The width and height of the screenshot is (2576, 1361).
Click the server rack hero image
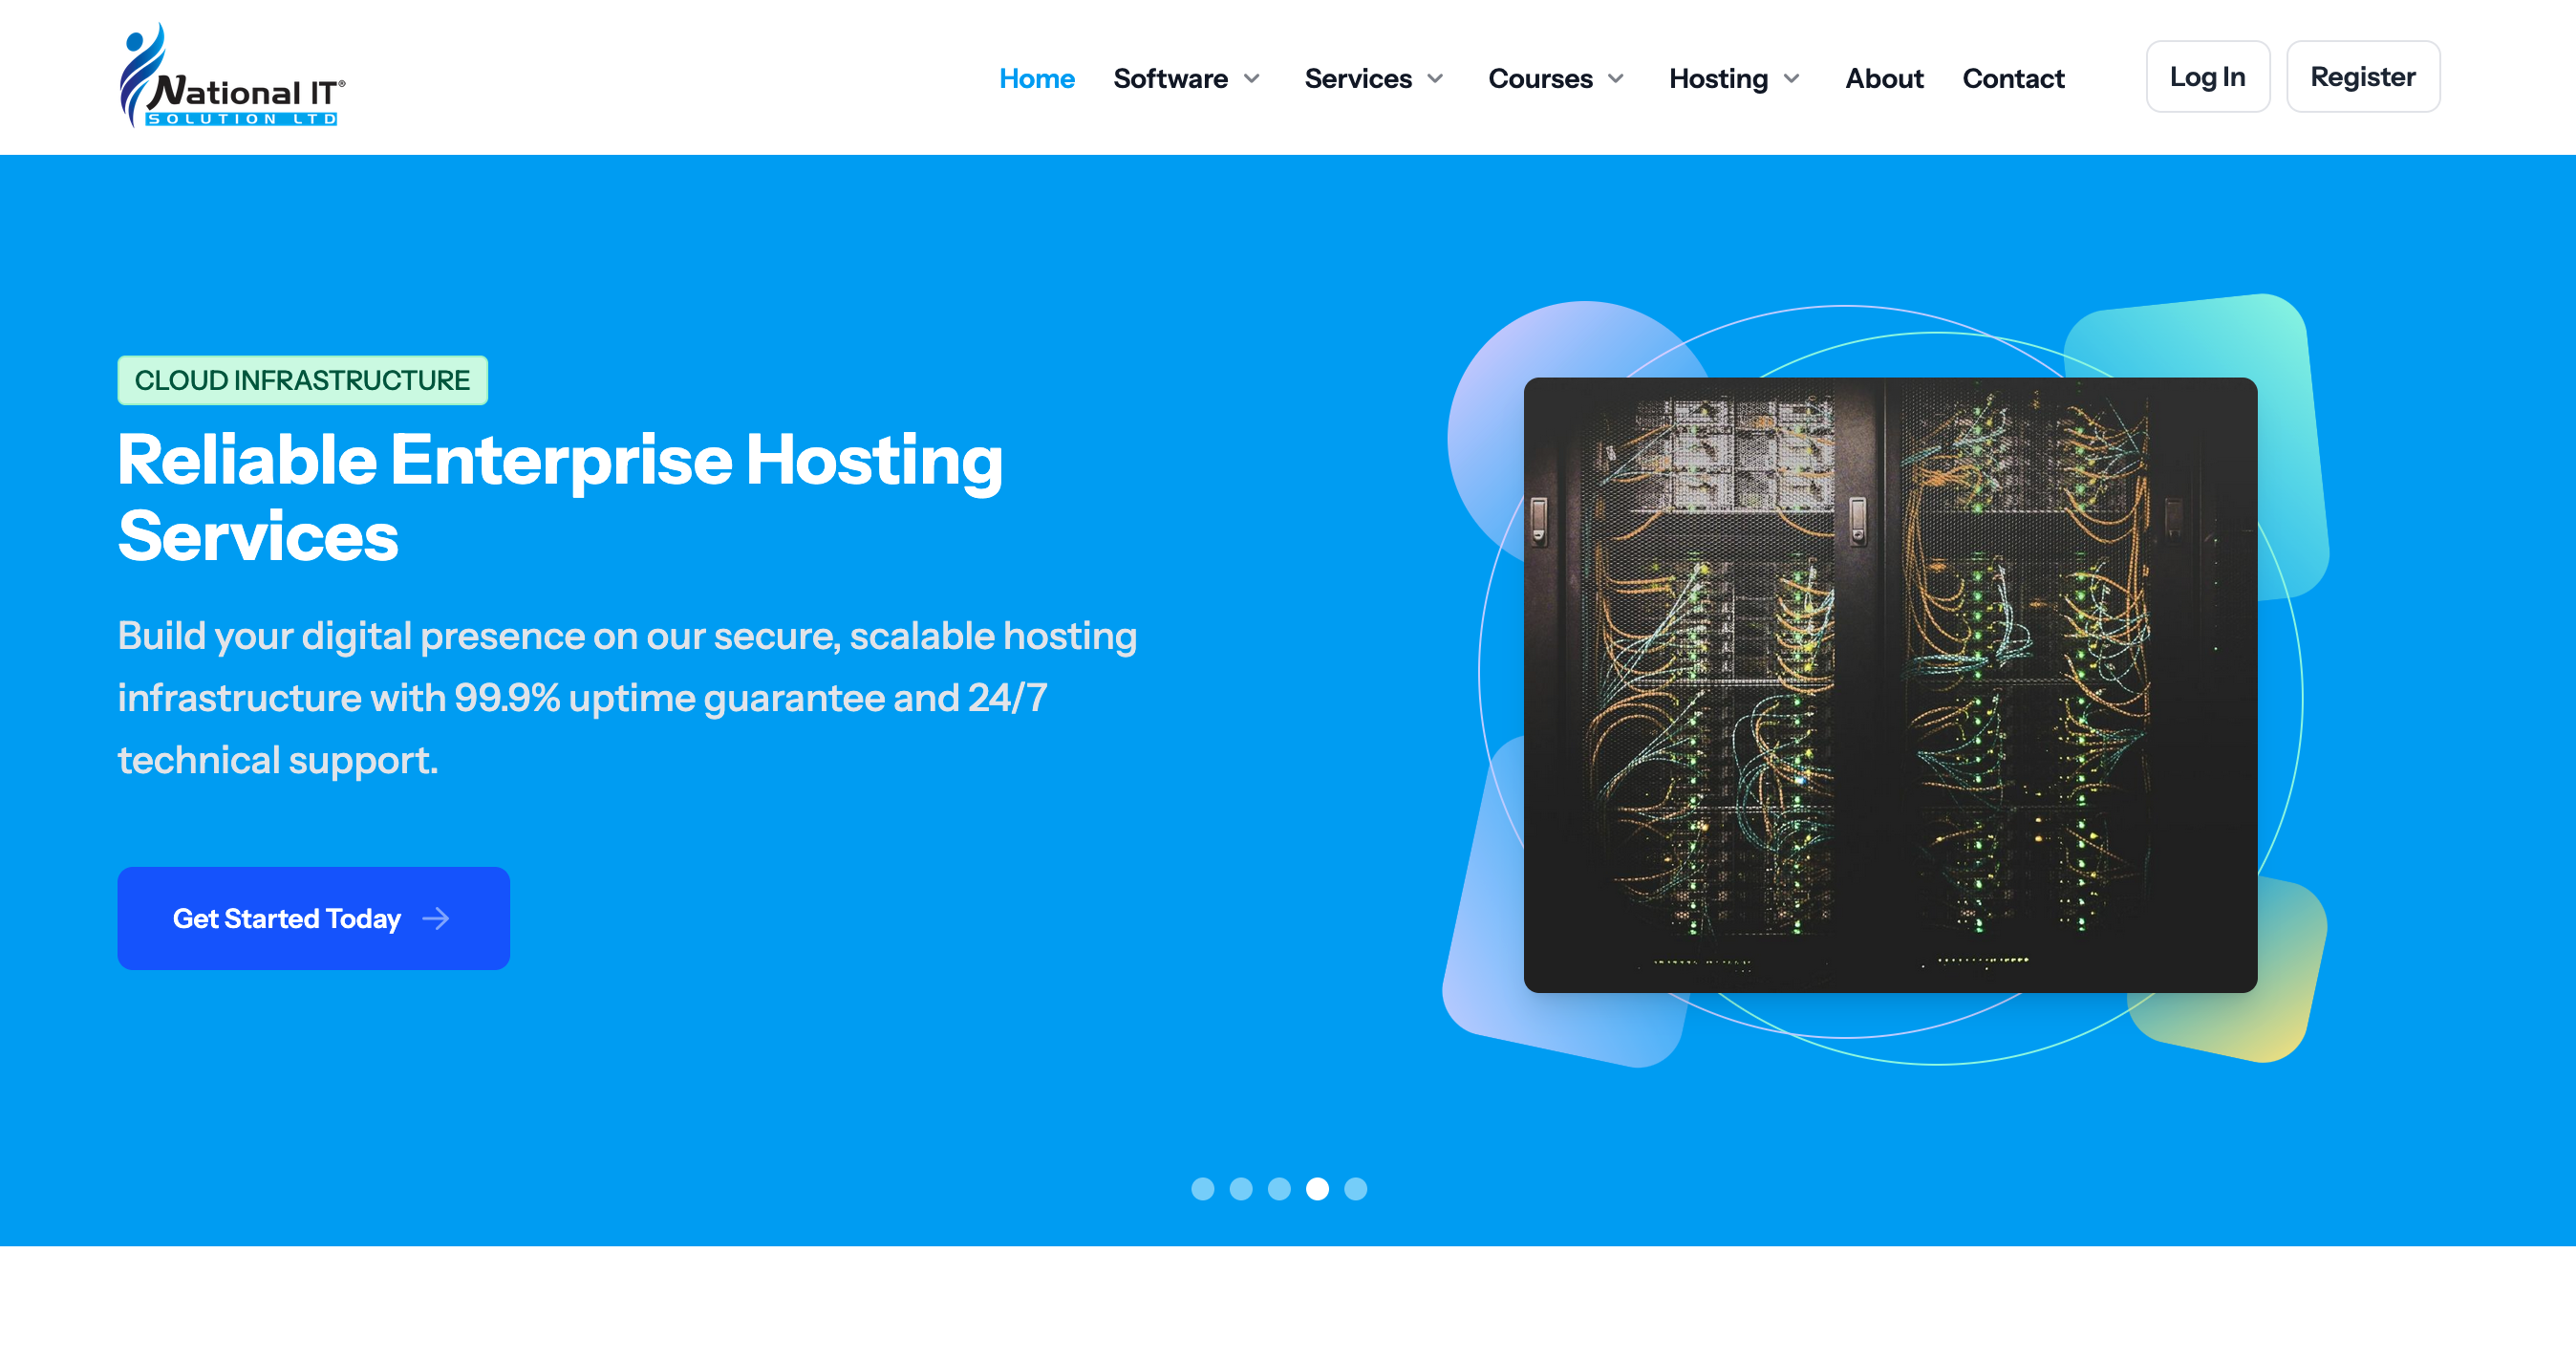click(1890, 684)
